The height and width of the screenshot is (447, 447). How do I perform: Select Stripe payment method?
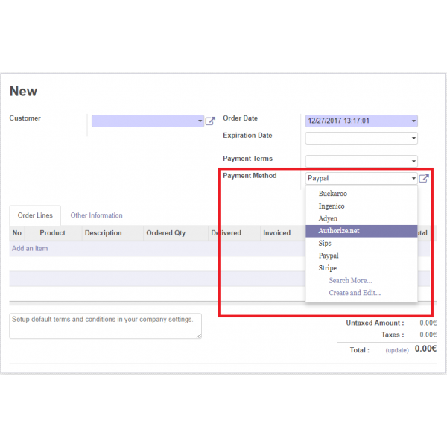coord(327,268)
